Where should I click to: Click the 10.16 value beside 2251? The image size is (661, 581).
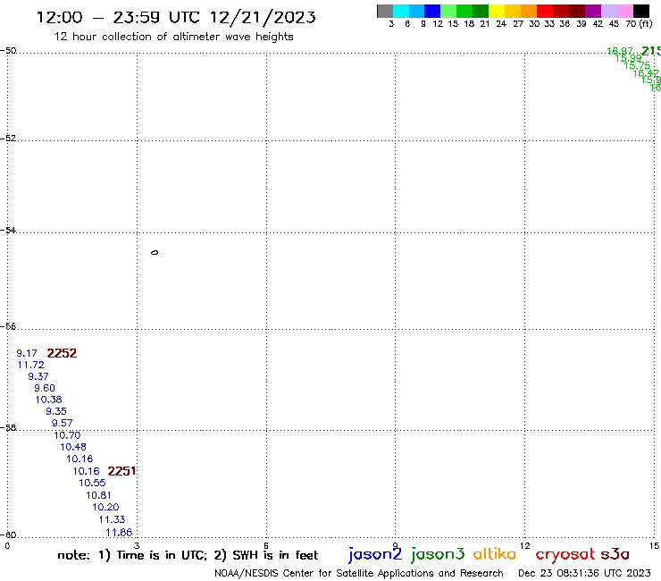(x=87, y=471)
